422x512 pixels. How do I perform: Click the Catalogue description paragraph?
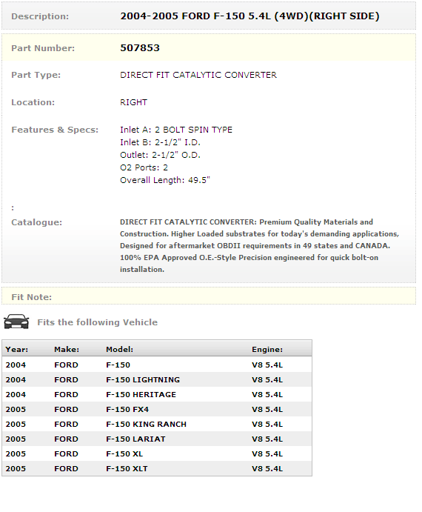pos(259,245)
